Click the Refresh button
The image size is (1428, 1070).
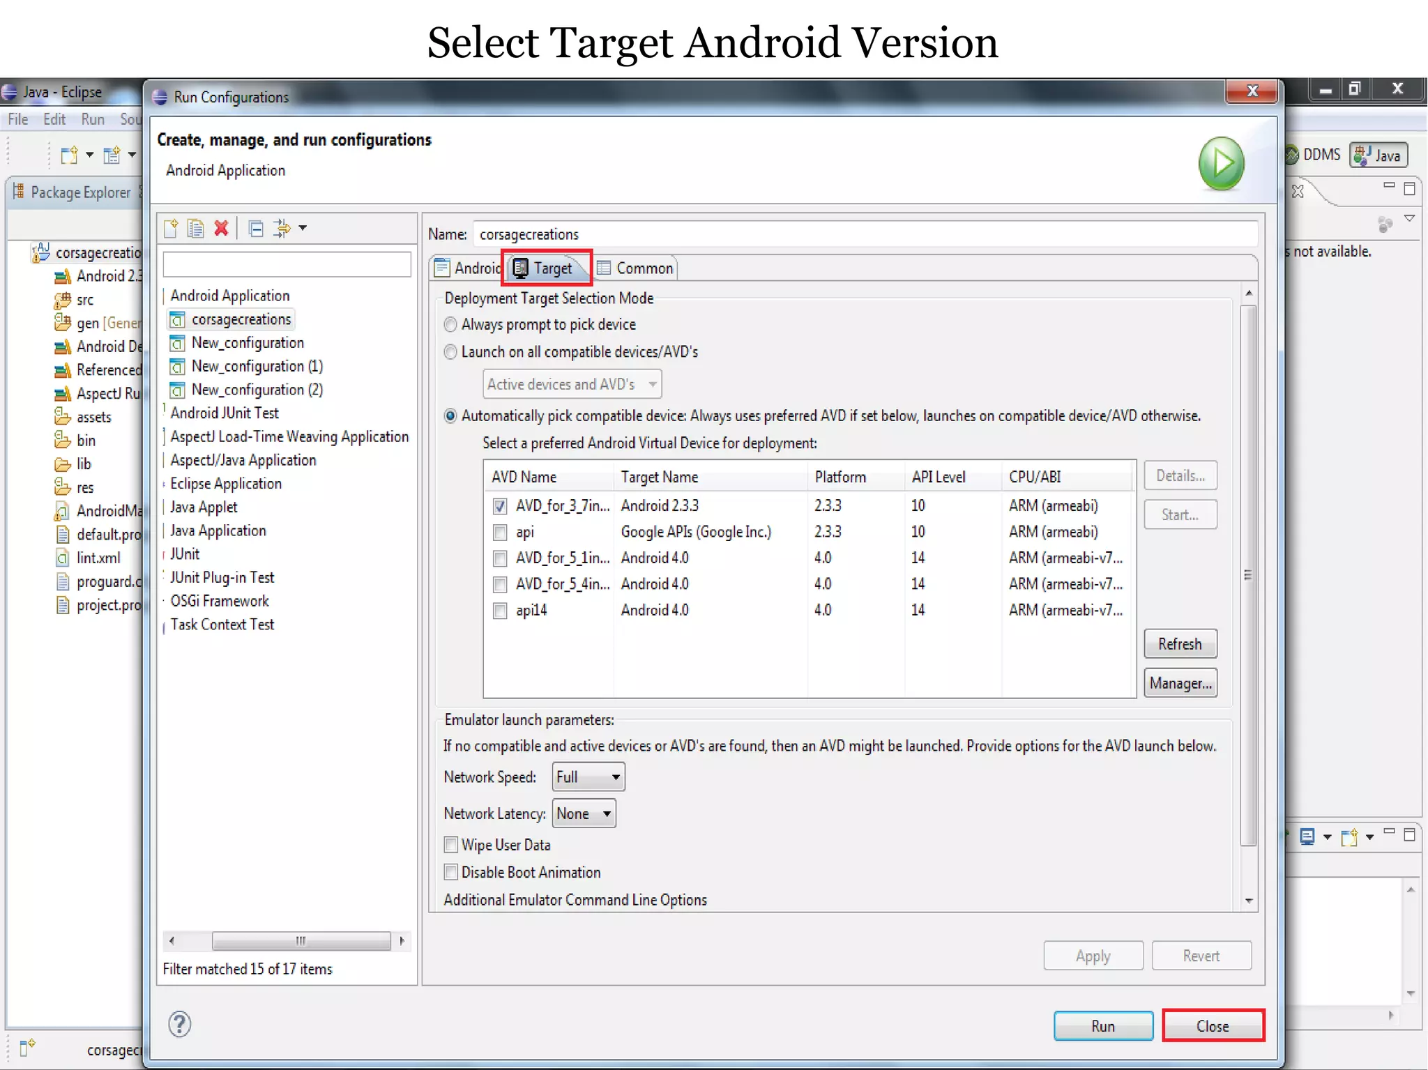(x=1180, y=644)
